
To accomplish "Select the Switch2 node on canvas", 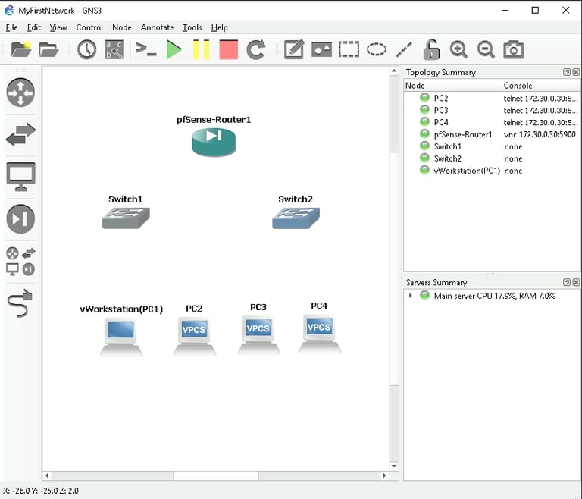I will click(296, 218).
